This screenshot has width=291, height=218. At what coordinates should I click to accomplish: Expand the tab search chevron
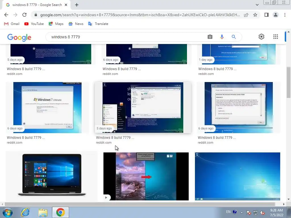257,5
